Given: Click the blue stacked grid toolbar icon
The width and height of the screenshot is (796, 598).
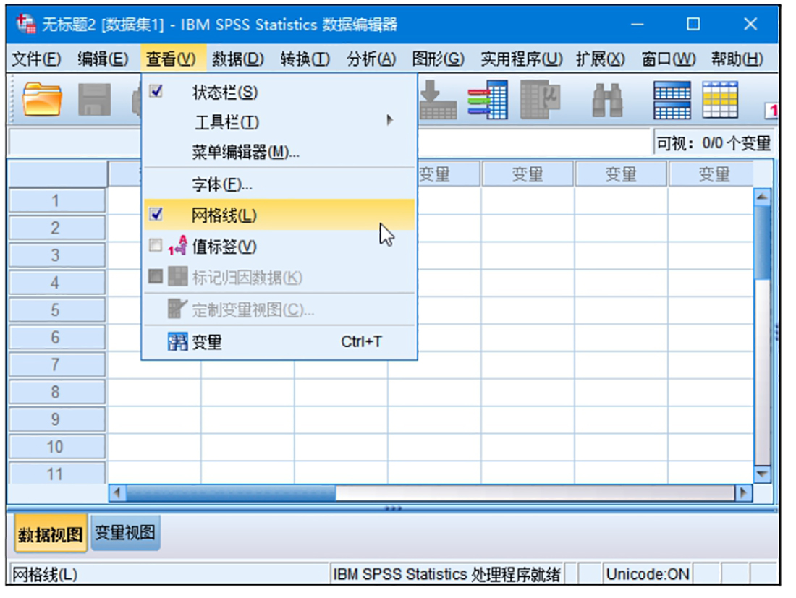Looking at the screenshot, I should click(x=672, y=100).
